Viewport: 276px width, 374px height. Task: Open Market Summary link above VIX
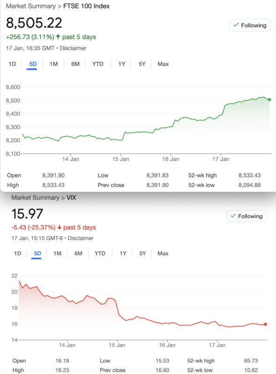tap(36, 197)
